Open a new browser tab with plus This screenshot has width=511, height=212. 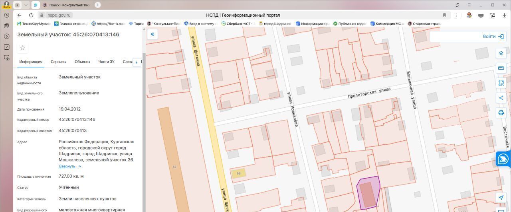(x=98, y=5)
